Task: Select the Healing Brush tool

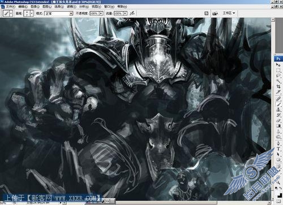Action: coord(278,99)
